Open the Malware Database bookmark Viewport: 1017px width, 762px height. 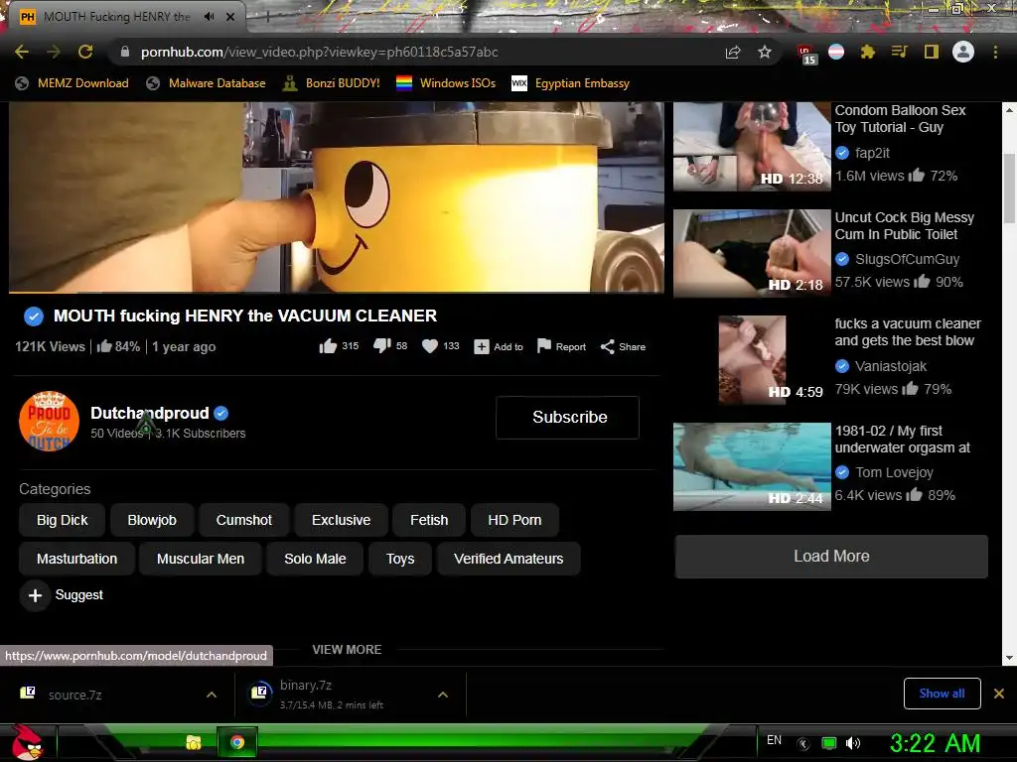[207, 83]
